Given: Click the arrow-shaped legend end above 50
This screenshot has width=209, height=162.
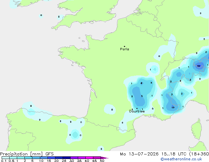Looking at the screenshot, I should 104,158.
